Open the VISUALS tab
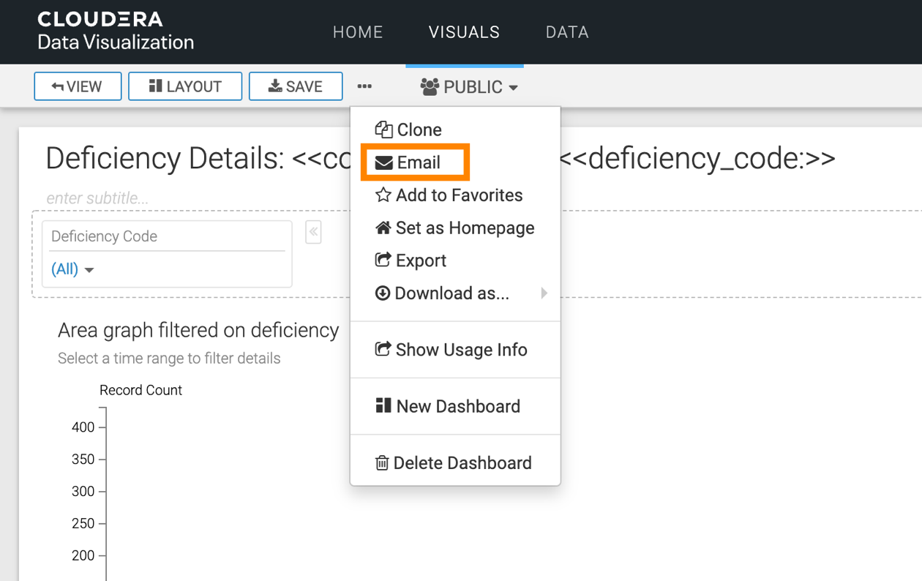 [x=464, y=32]
